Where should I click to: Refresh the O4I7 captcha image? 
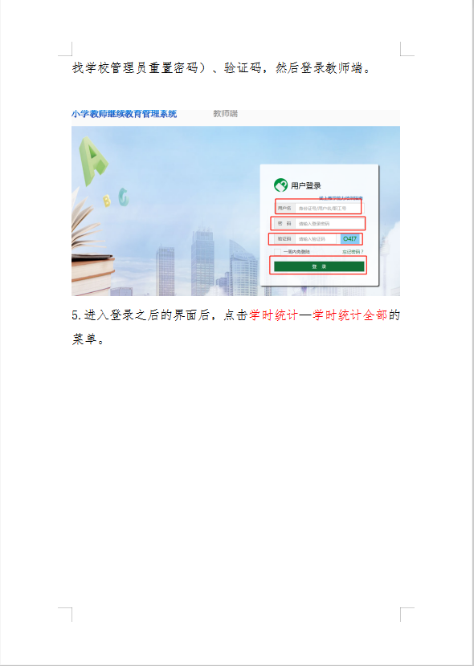point(349,238)
